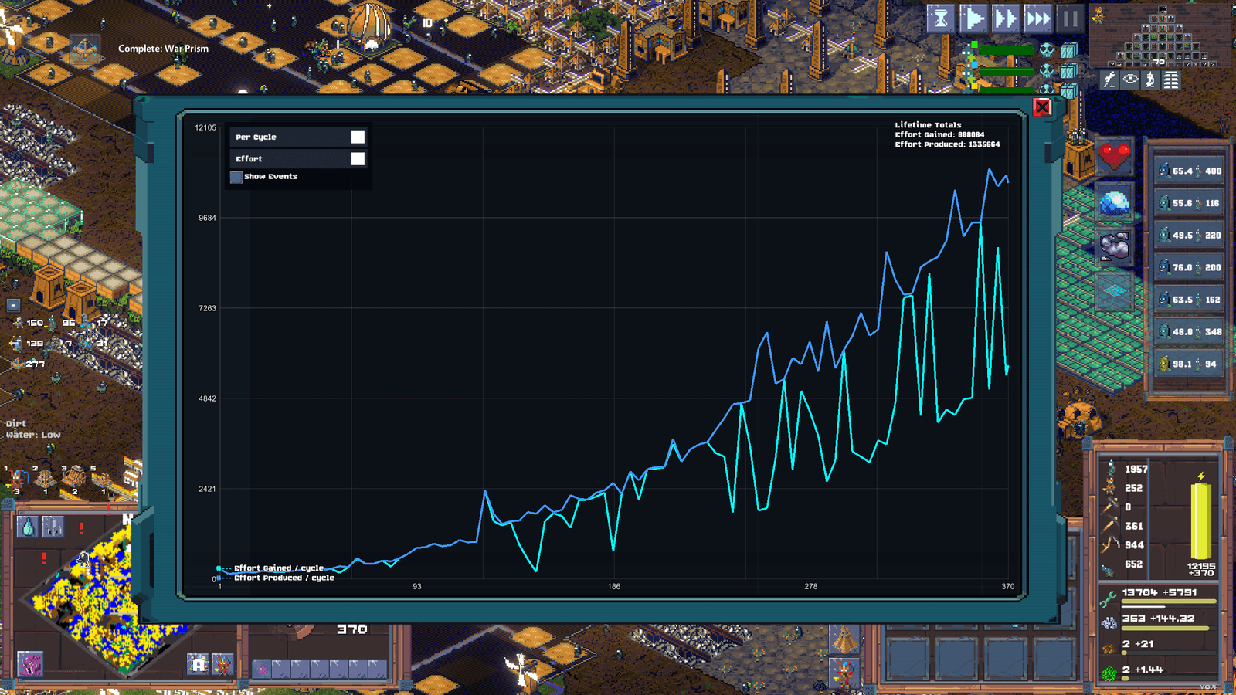The image size is (1236, 695).
Task: Set game to double fast-forward speed
Action: (1006, 19)
